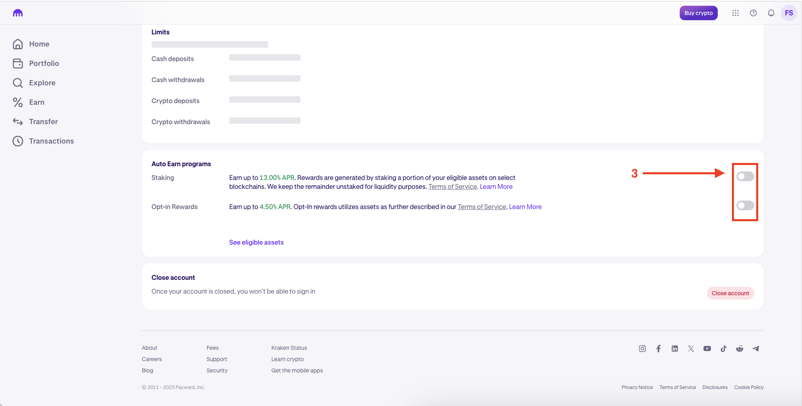Viewport: 802px width, 406px height.
Task: Select Transactions from the sidebar
Action: click(51, 141)
